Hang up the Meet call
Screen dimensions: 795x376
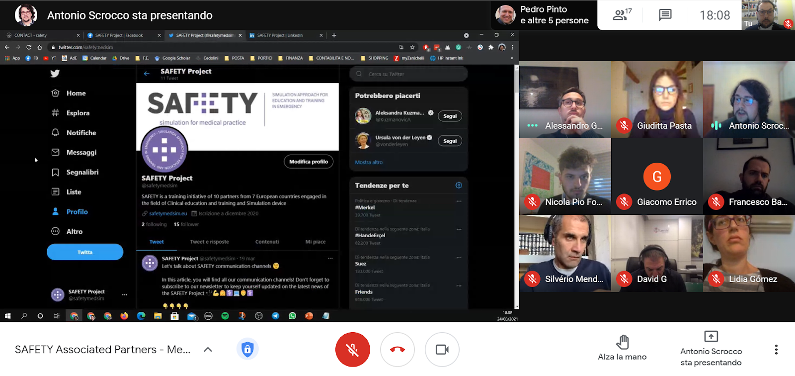pyautogui.click(x=397, y=350)
